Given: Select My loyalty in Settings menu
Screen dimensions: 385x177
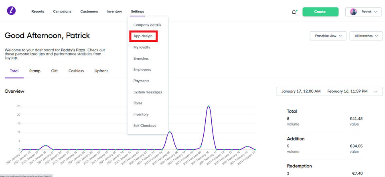Looking at the screenshot, I should pyautogui.click(x=142, y=47).
